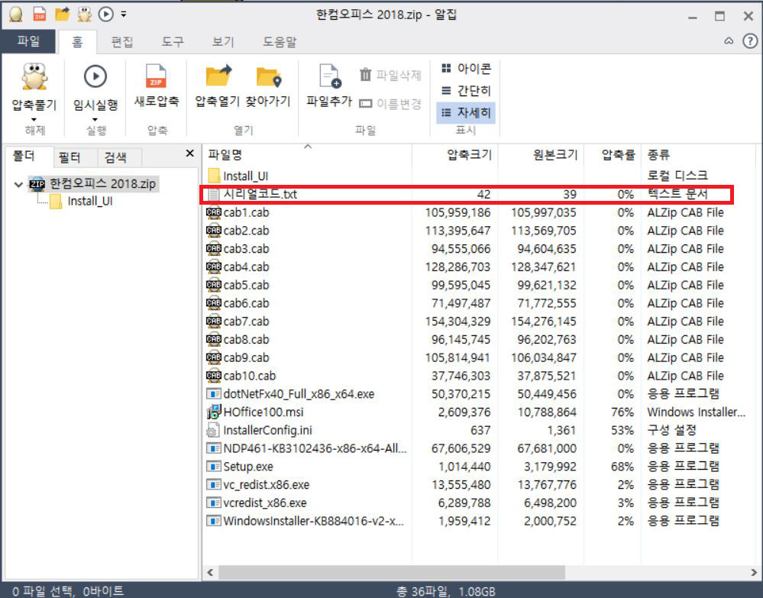763x598 pixels.
Task: Click the quick access play icon
Action: tap(106, 14)
